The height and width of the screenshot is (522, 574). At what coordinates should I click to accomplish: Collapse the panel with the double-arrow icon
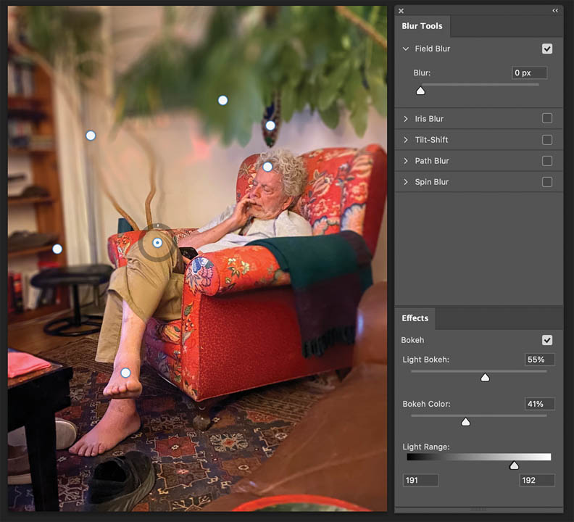[x=555, y=11]
